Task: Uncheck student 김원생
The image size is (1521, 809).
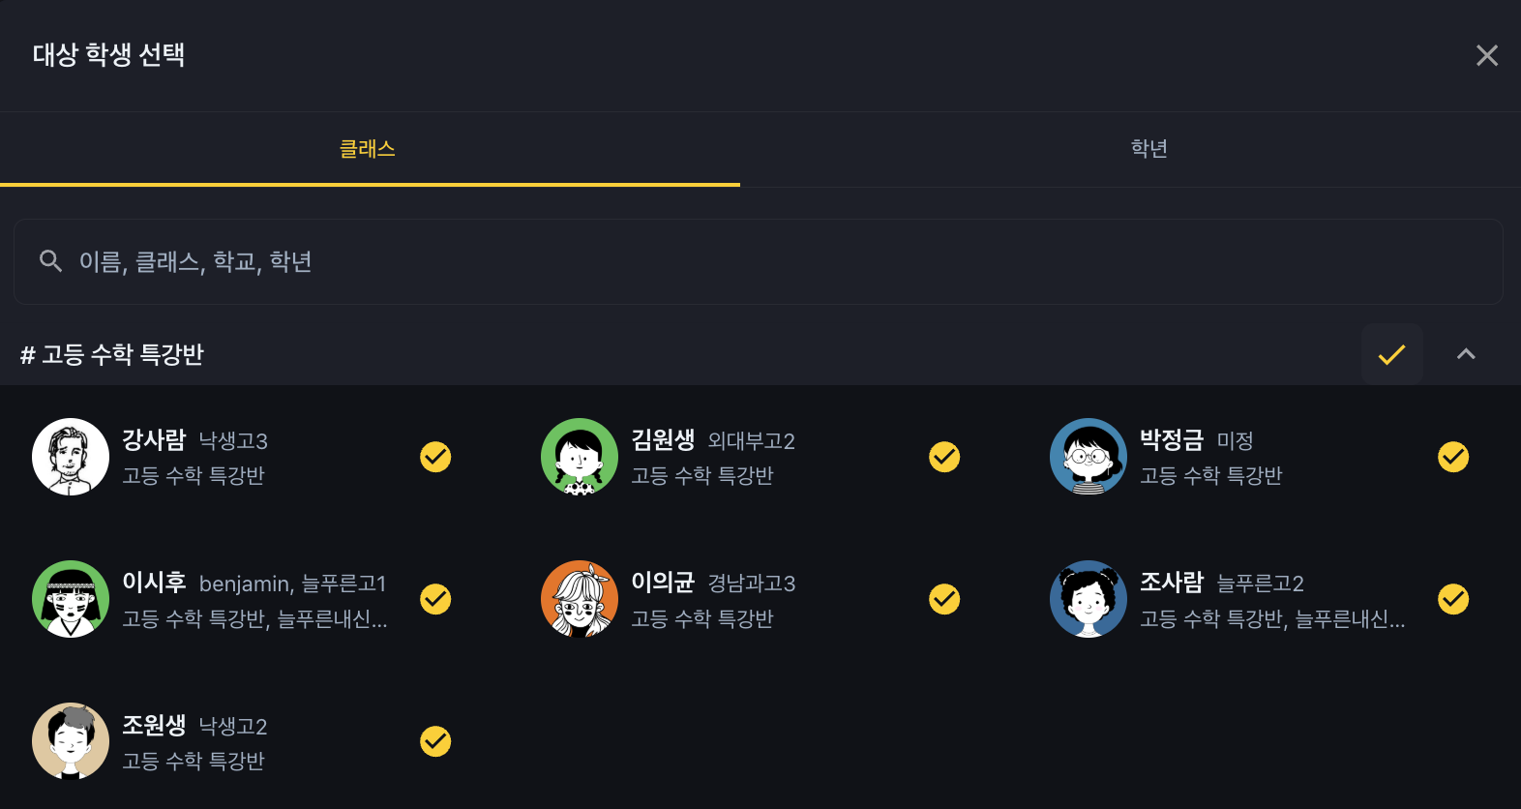Action: (944, 457)
